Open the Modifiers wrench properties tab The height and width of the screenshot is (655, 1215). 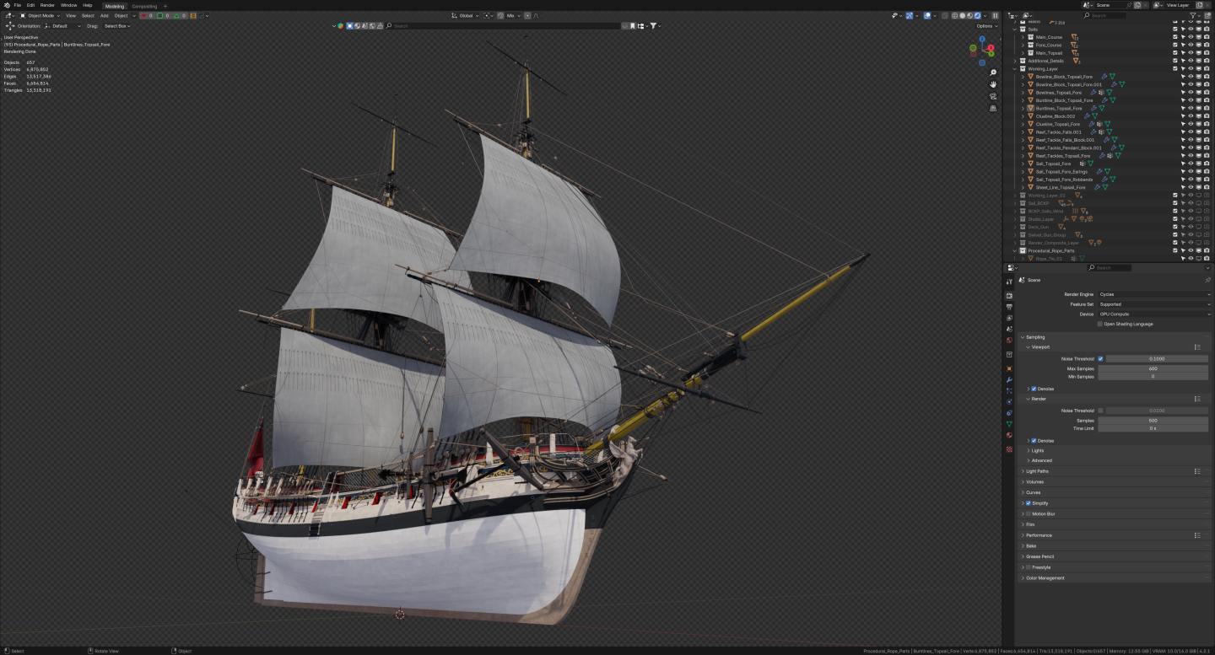pos(1009,380)
